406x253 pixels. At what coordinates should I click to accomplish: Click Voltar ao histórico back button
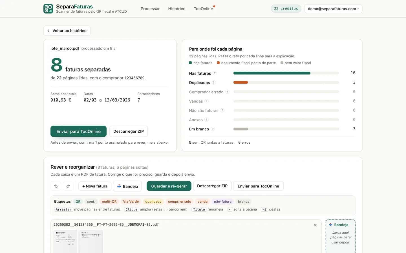(x=67, y=31)
